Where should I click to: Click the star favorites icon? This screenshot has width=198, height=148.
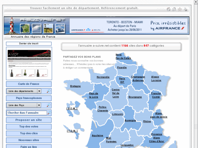coord(180,9)
